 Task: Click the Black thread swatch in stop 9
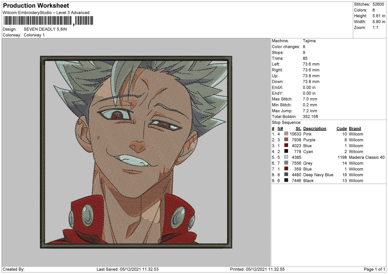tap(286, 180)
